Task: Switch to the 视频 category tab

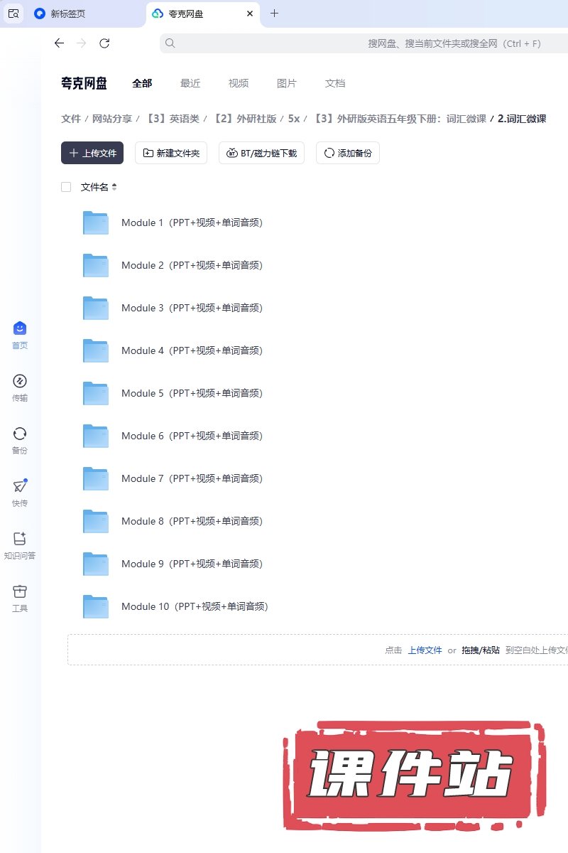Action: [x=239, y=83]
